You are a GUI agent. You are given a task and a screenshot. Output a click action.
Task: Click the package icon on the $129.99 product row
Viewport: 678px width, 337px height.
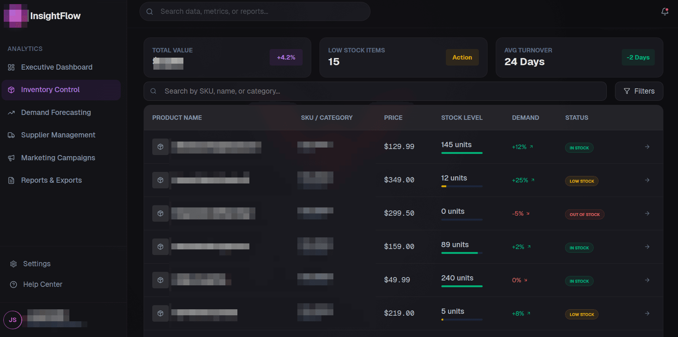click(160, 147)
